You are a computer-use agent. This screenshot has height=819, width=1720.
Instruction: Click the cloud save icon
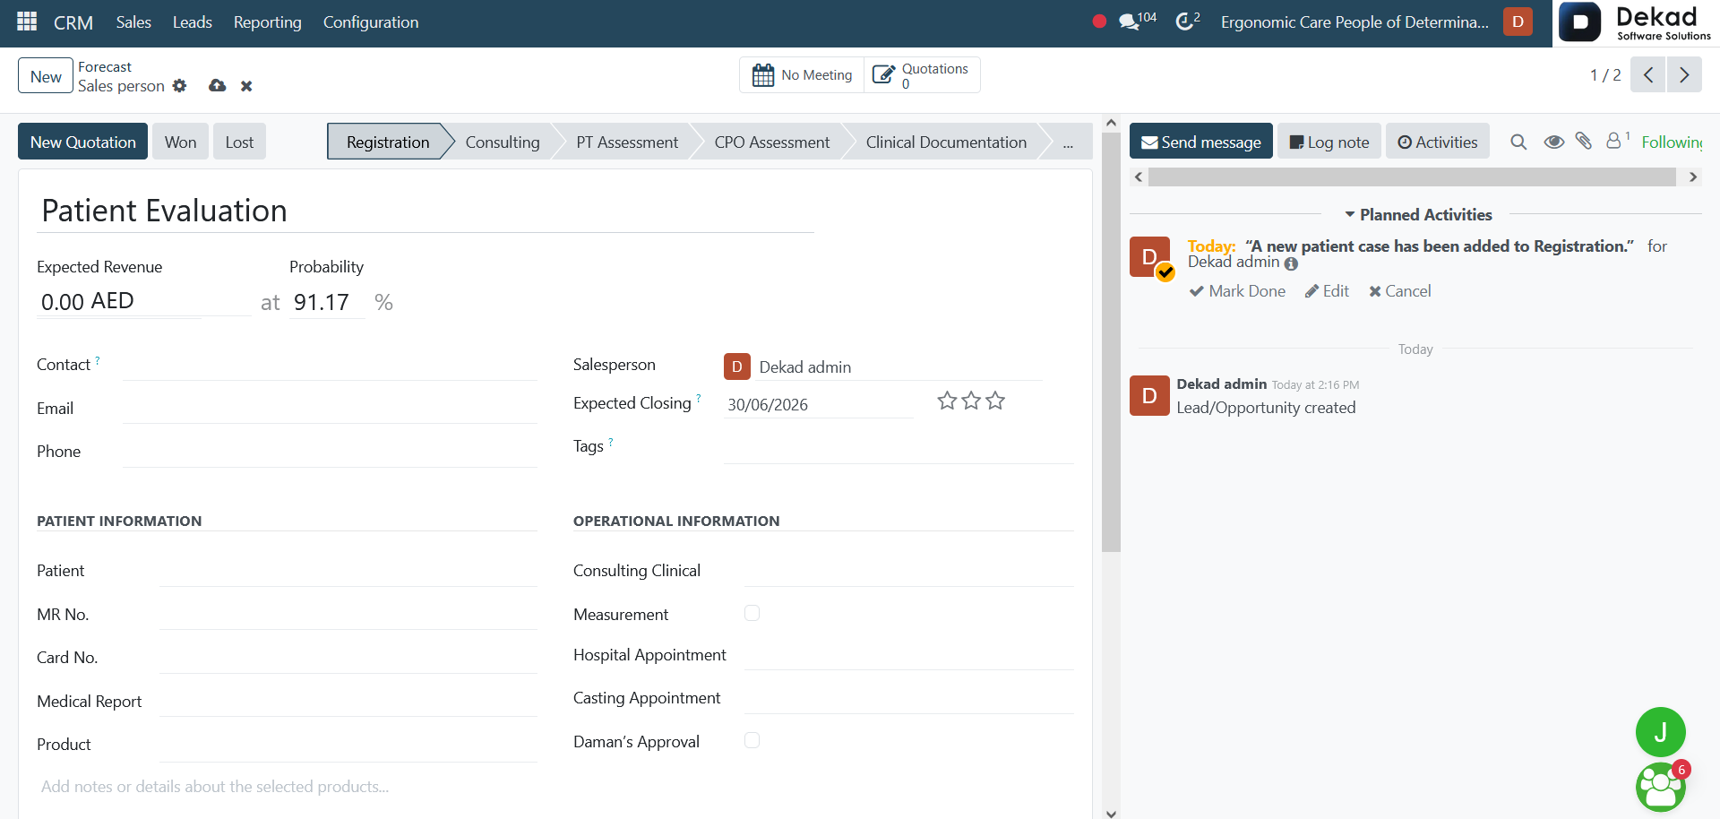click(x=217, y=86)
